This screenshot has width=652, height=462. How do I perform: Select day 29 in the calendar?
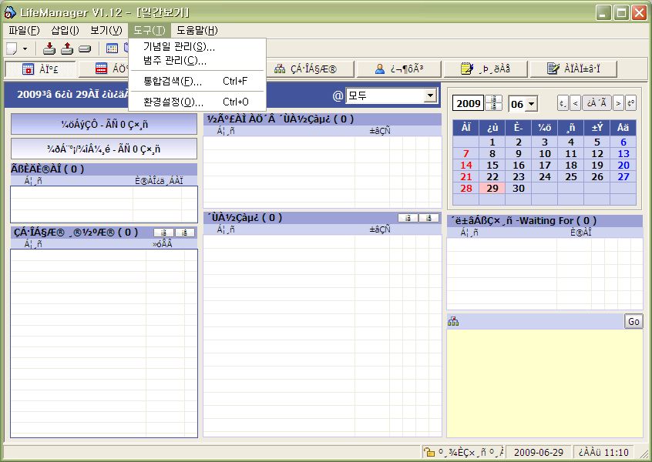492,188
